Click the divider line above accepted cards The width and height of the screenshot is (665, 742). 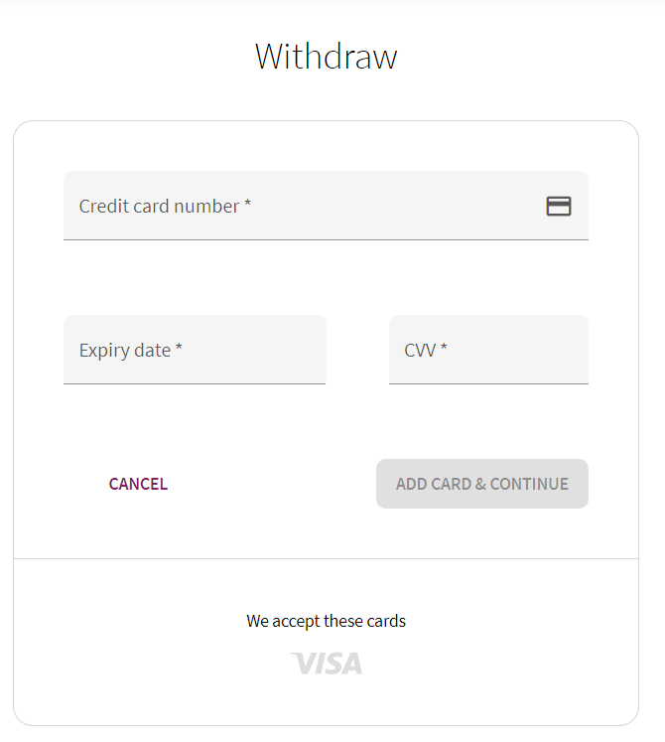coord(326,558)
